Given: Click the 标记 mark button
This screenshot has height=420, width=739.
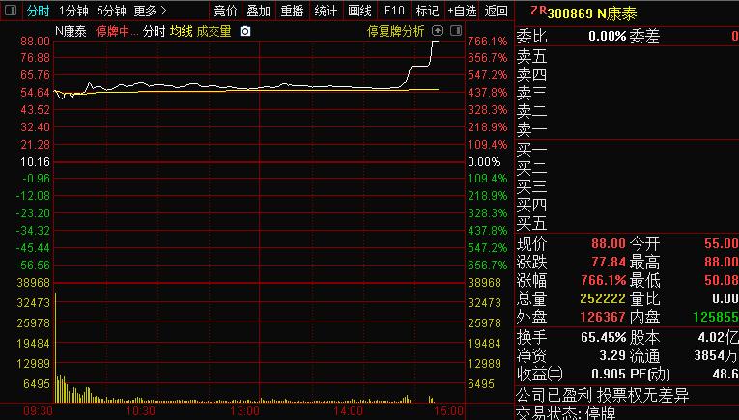Looking at the screenshot, I should (x=427, y=11).
